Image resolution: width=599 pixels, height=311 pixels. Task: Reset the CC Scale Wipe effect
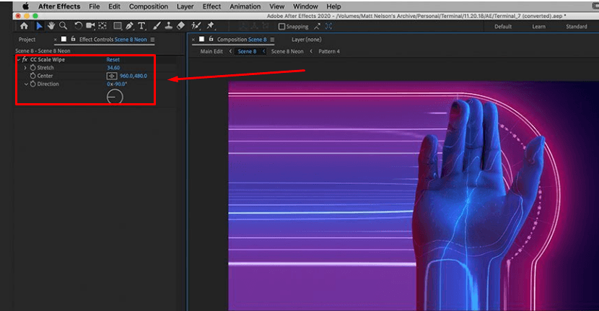pos(113,60)
